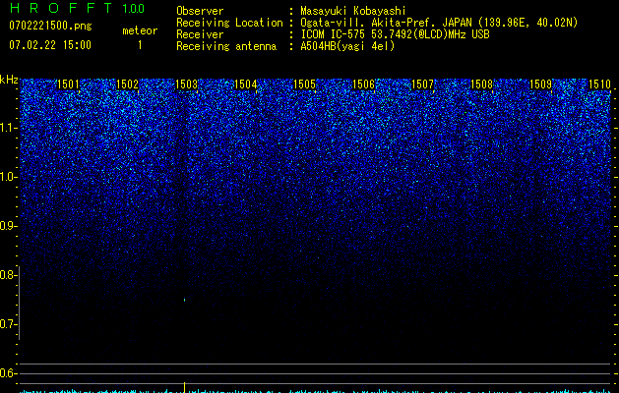The width and height of the screenshot is (619, 393).
Task: Click the 0.6 kHz frequency axis label
Action: point(8,373)
